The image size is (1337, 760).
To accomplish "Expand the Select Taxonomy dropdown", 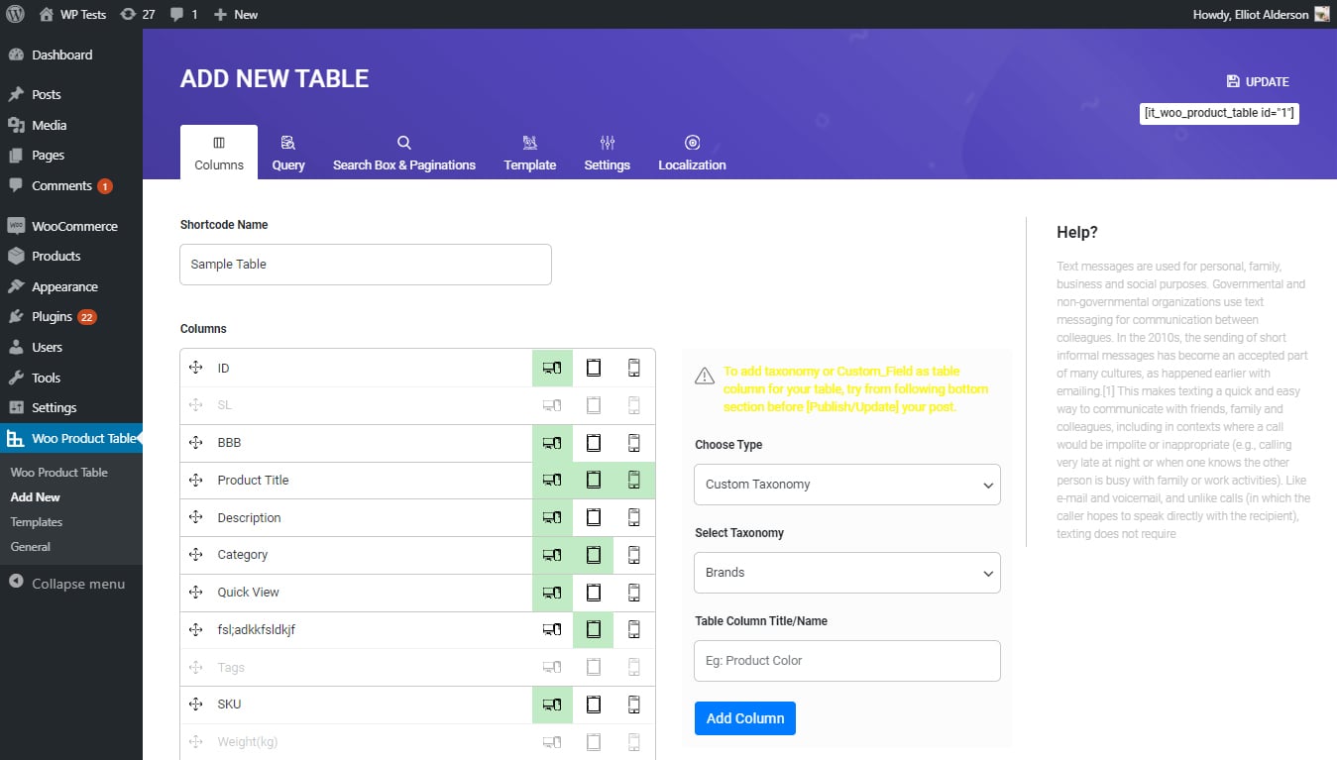I will pyautogui.click(x=846, y=573).
